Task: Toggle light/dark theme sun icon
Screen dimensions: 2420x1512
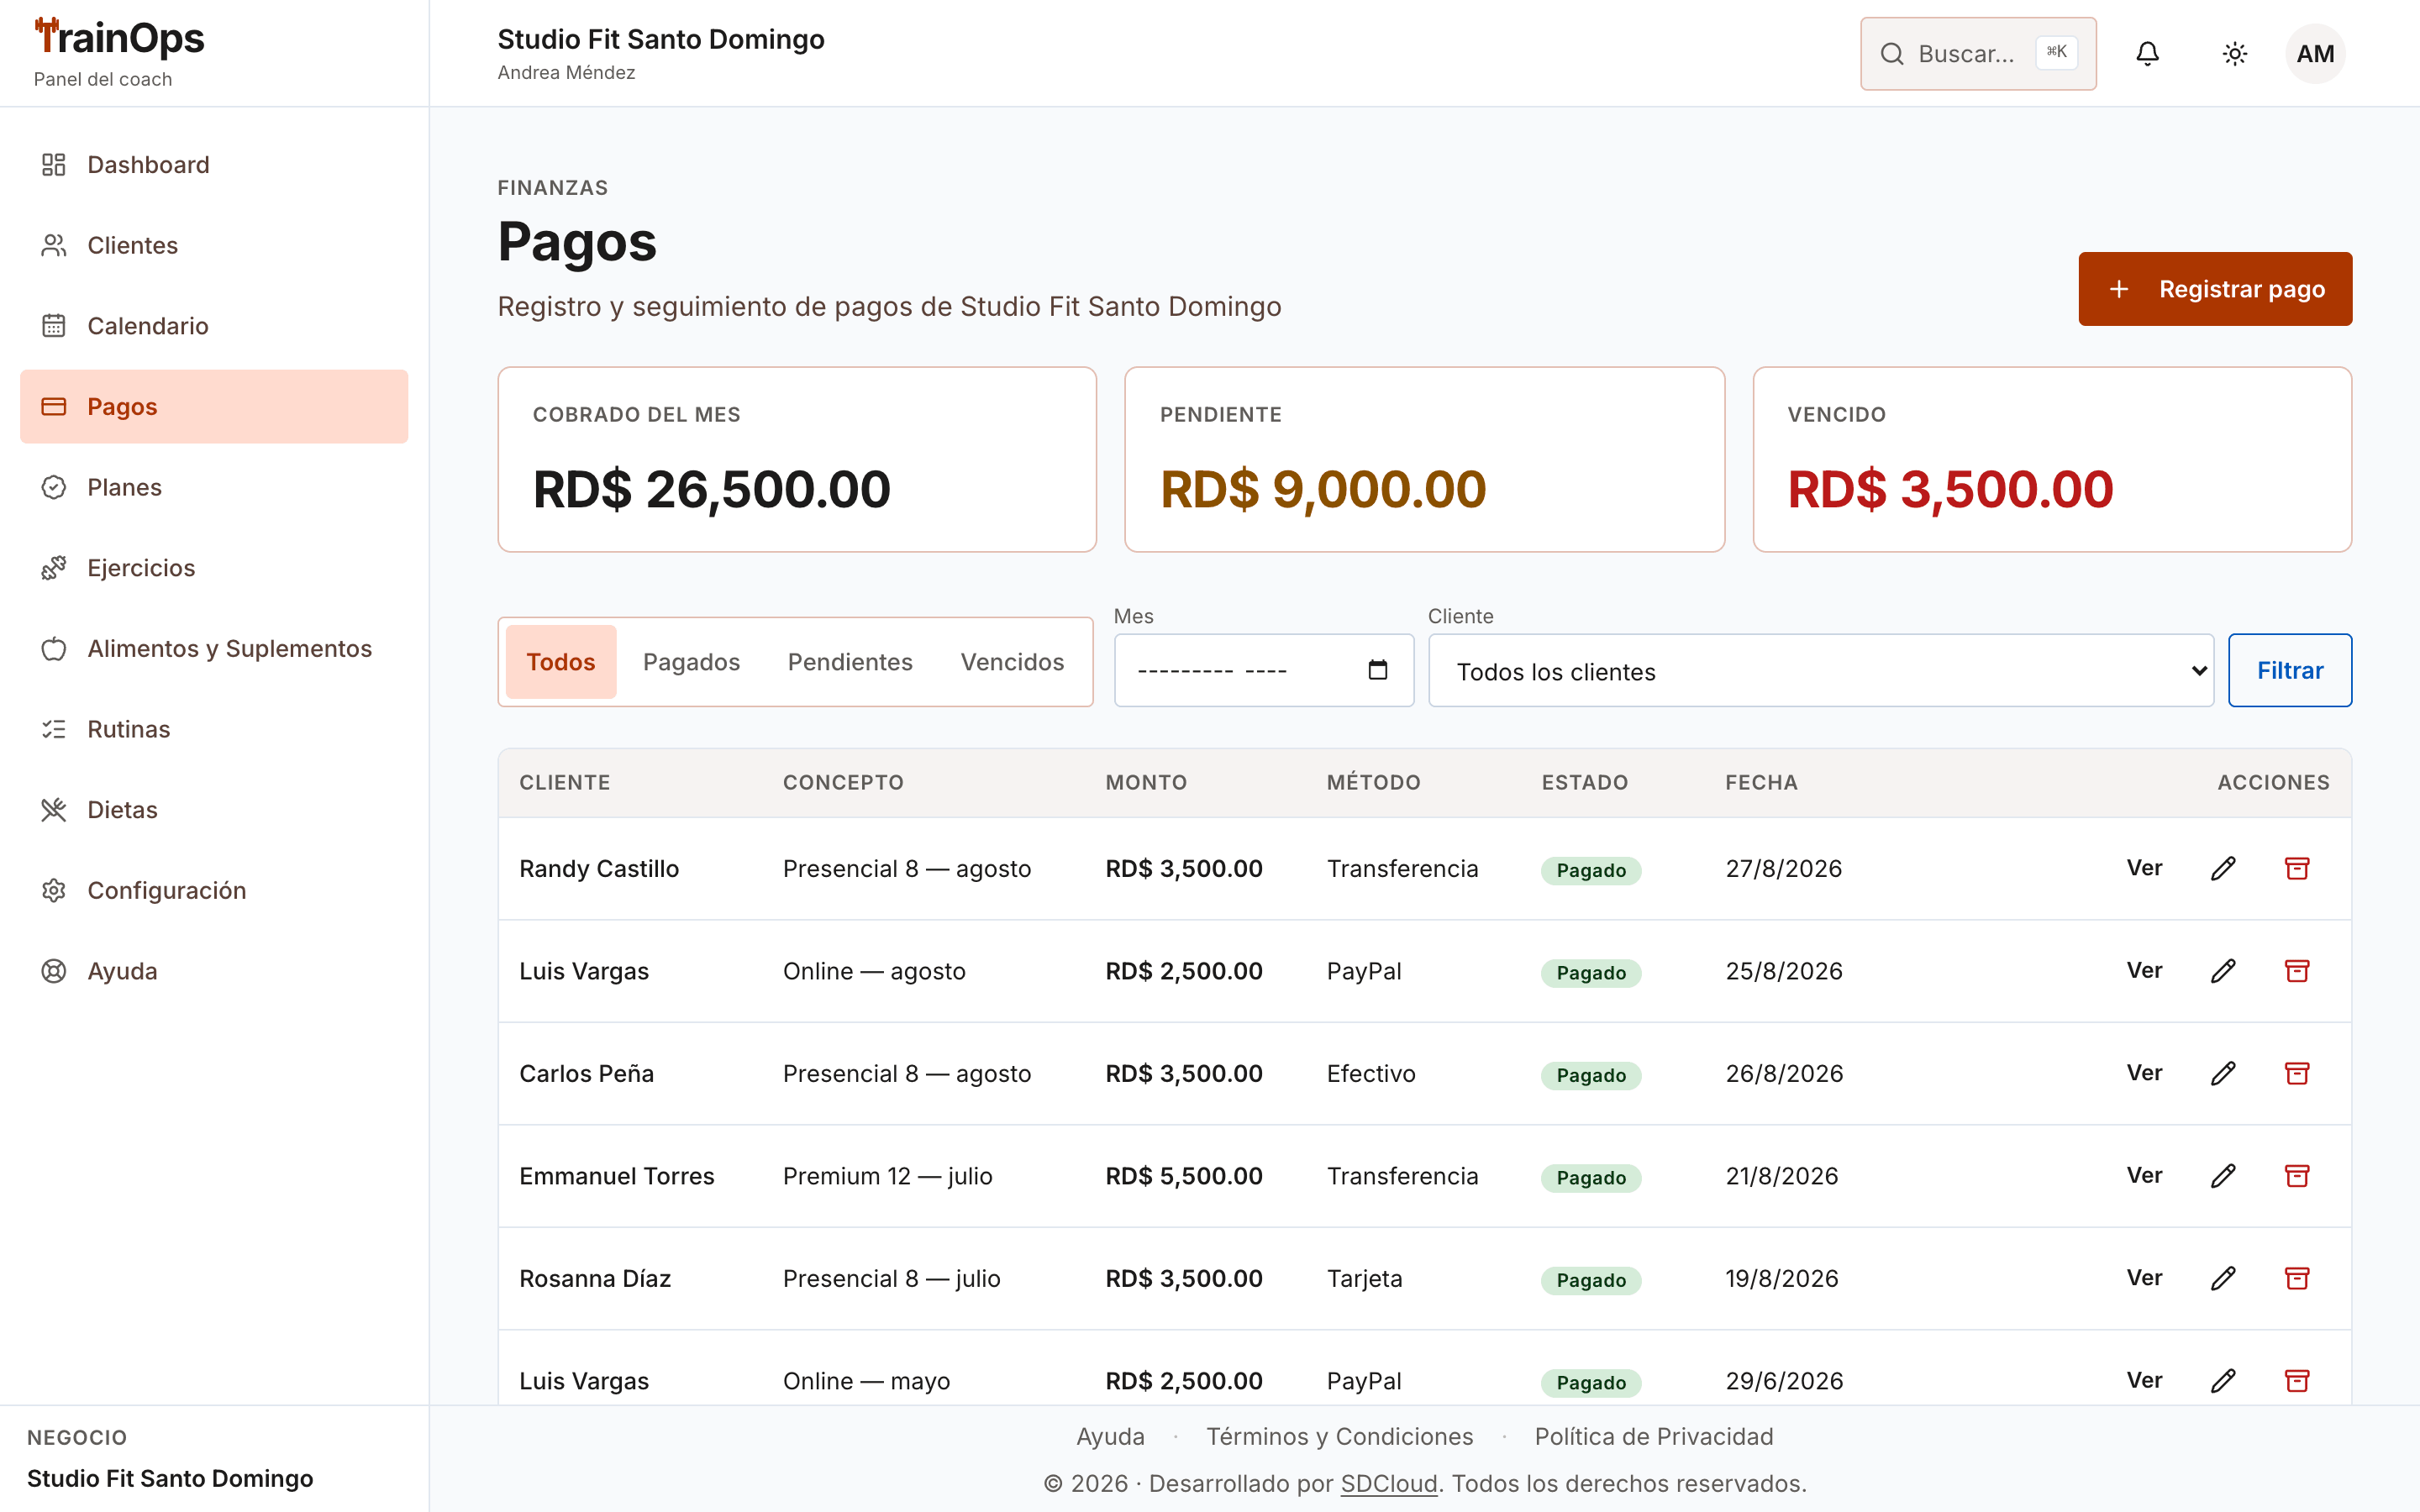Action: click(2234, 54)
